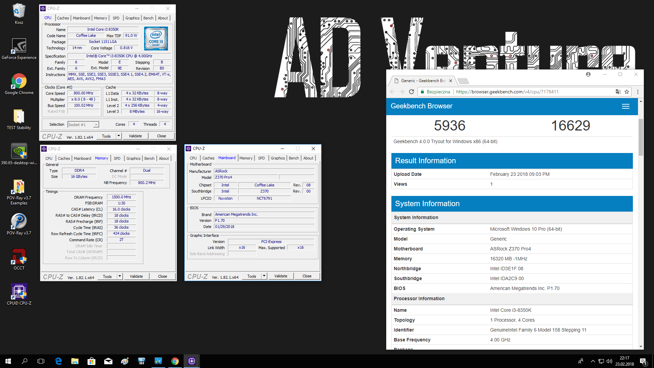The width and height of the screenshot is (654, 368).
Task: Open the 390.65-desktop-wi... NVIDIA installer icon
Action: [19, 154]
